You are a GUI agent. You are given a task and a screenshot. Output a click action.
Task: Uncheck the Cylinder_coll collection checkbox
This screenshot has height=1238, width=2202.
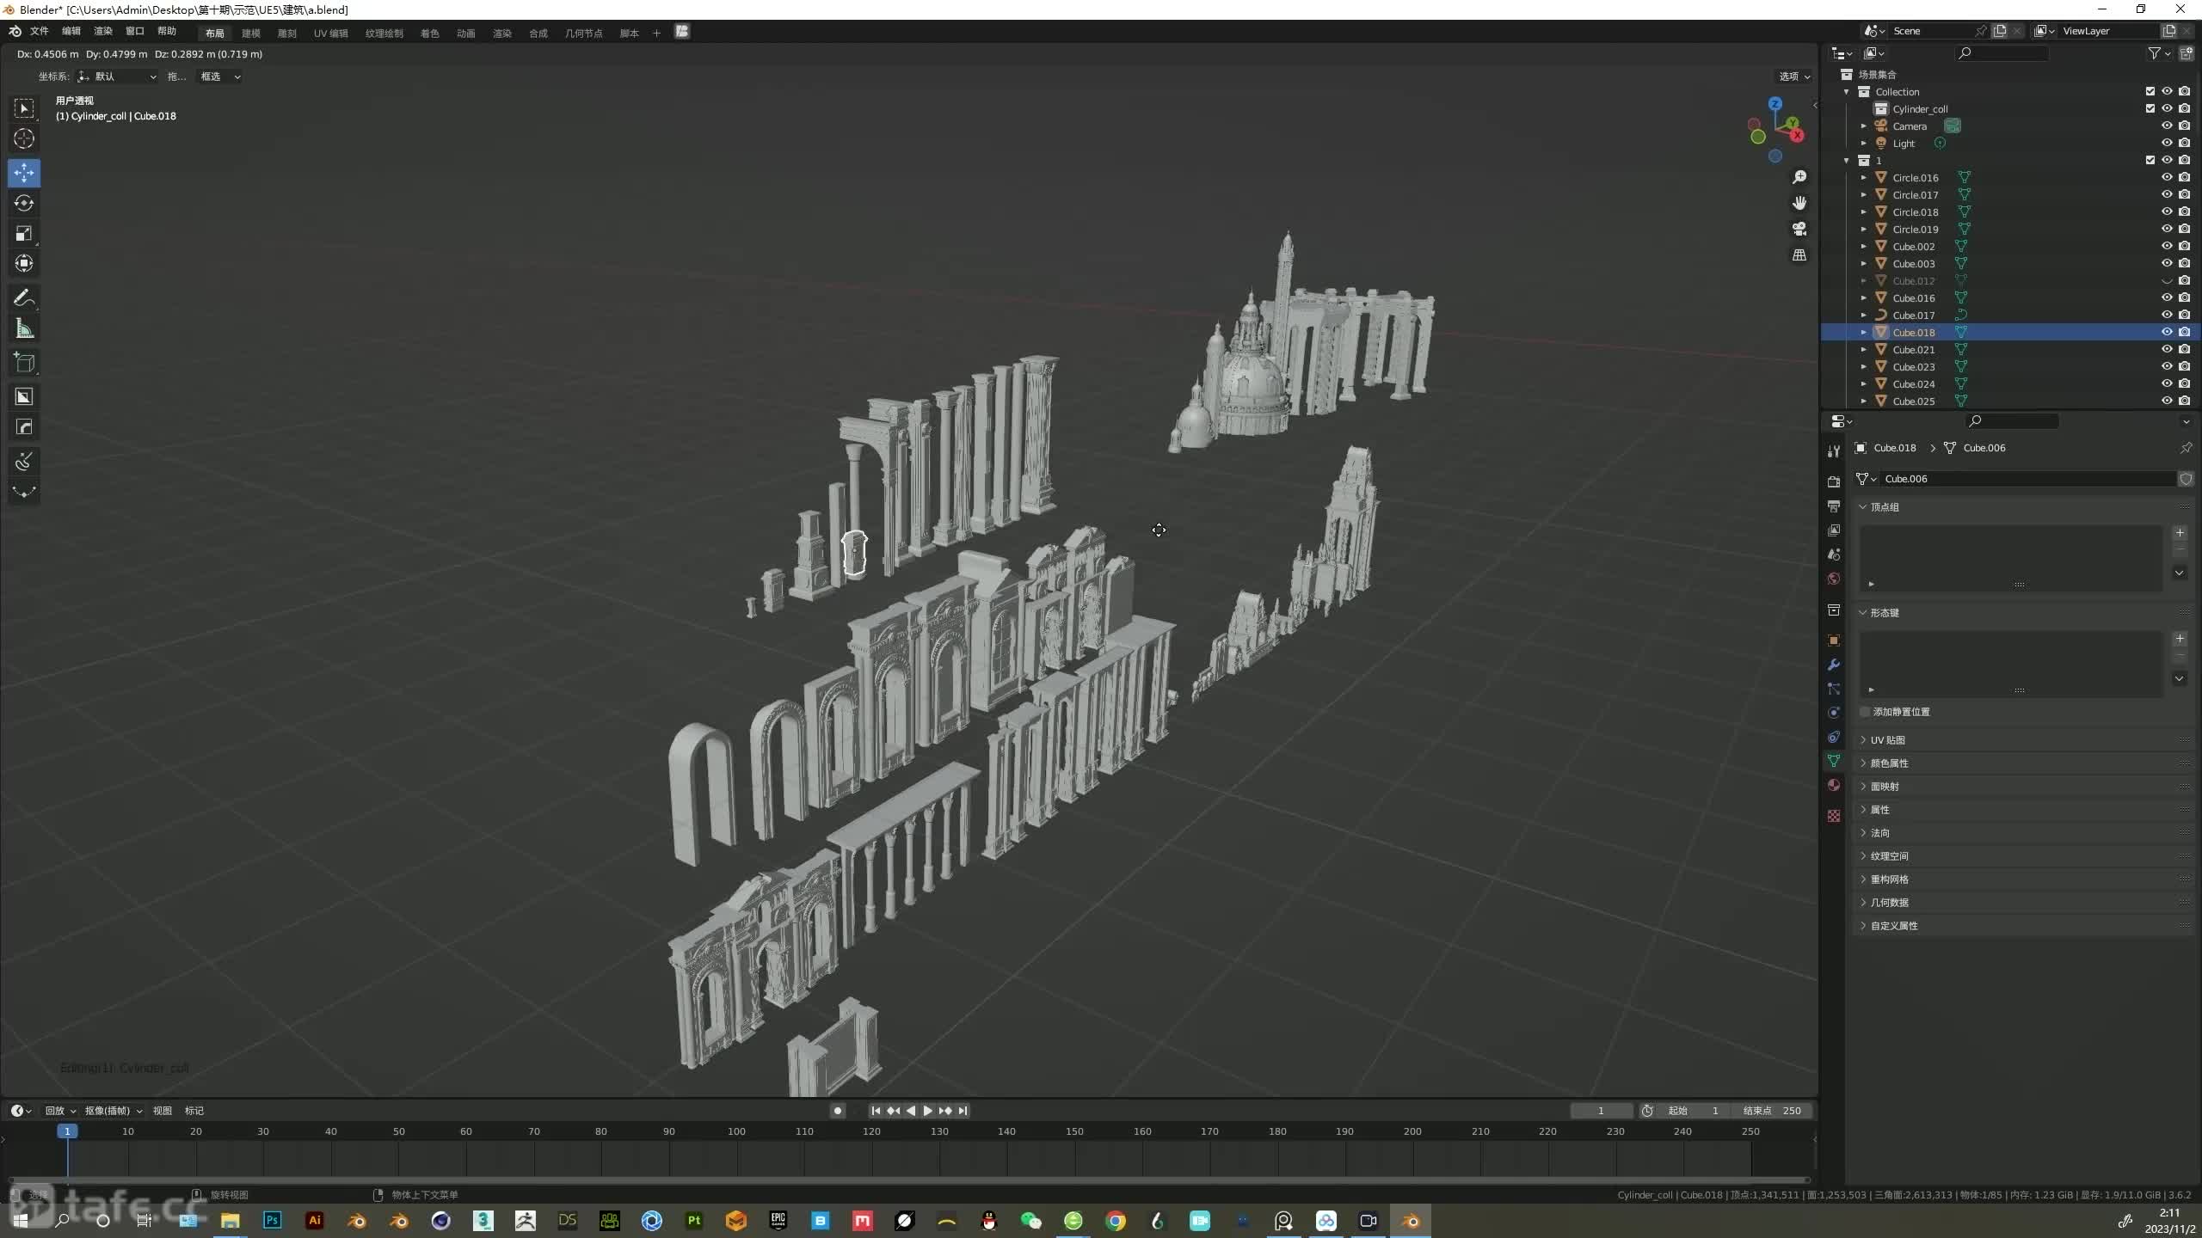2150,108
